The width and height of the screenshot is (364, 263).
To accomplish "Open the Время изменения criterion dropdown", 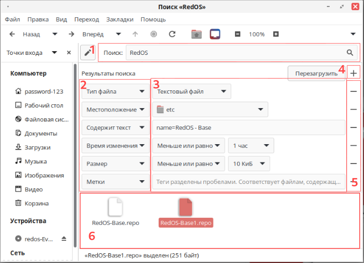I will (116, 146).
